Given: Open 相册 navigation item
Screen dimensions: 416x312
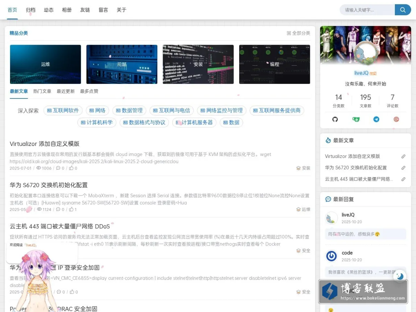Looking at the screenshot, I should point(67,10).
